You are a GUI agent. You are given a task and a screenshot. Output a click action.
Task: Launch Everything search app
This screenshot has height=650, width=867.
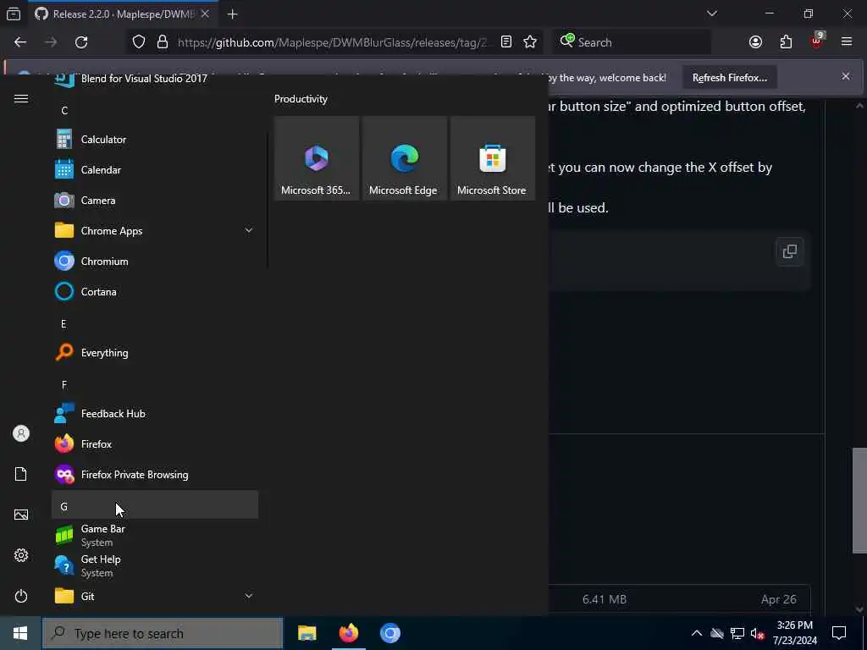155,352
